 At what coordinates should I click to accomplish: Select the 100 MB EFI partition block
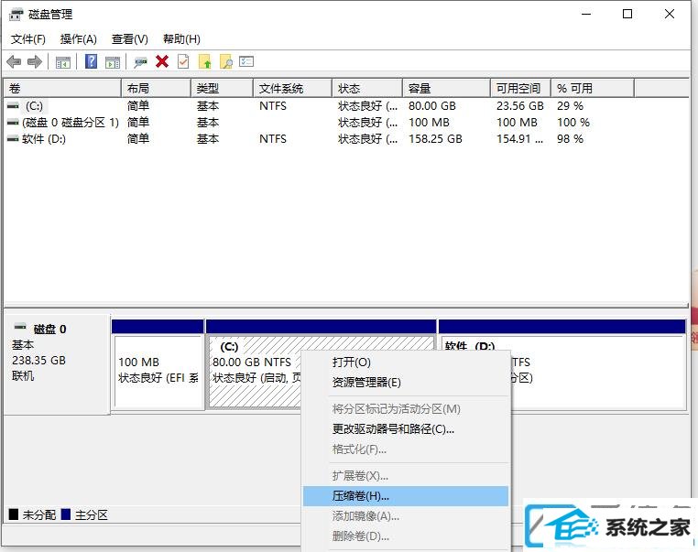[158, 363]
